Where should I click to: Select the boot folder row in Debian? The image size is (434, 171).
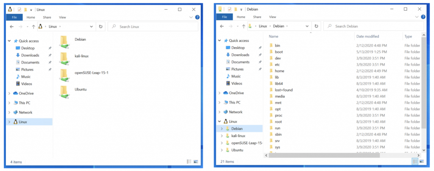coord(345,52)
